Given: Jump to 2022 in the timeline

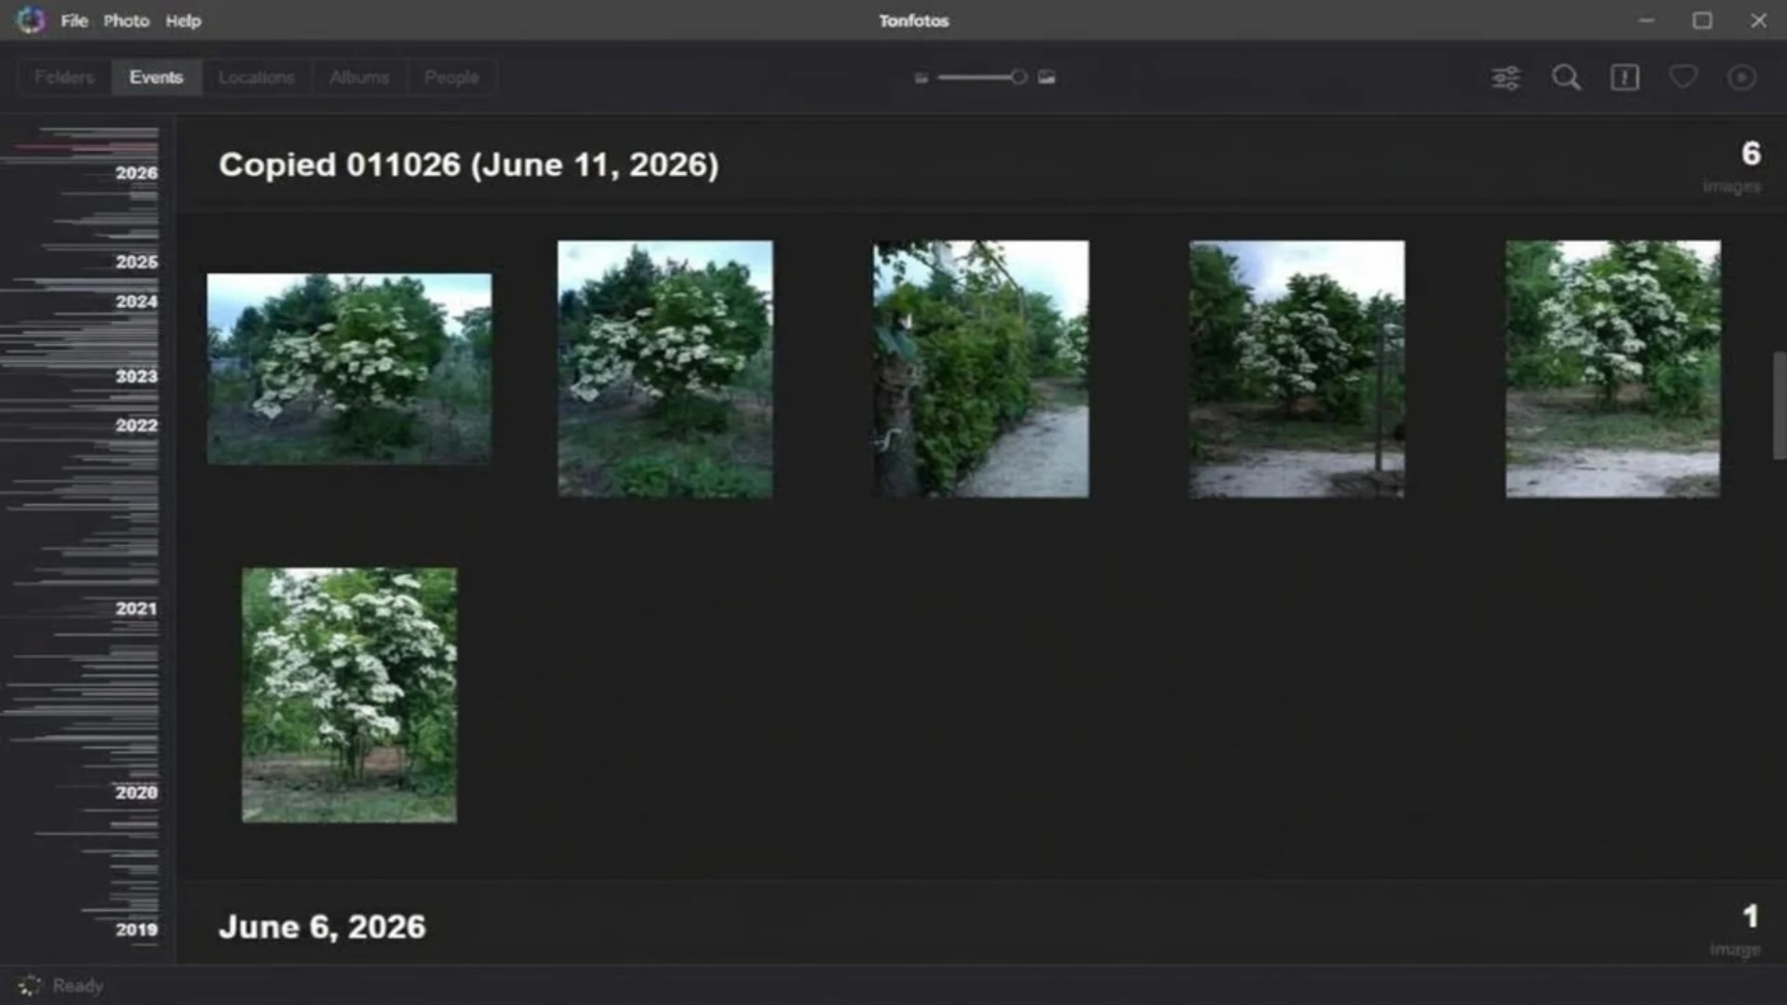Looking at the screenshot, I should (x=137, y=426).
